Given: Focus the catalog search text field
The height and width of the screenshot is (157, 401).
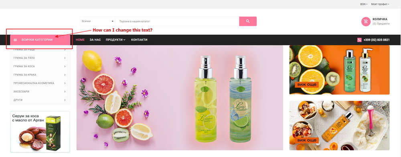Looking at the screenshot, I should pyautogui.click(x=177, y=21).
